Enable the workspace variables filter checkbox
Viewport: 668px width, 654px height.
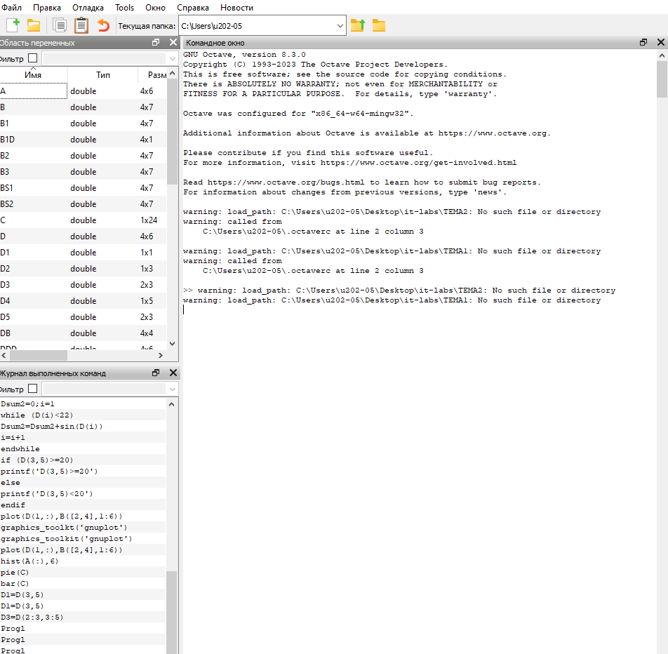click(x=32, y=58)
